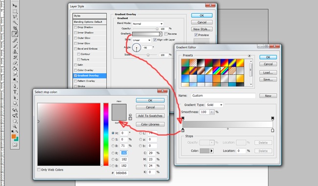
Task: Enable the Drop Shadow checkbox
Action: (x=75, y=27)
